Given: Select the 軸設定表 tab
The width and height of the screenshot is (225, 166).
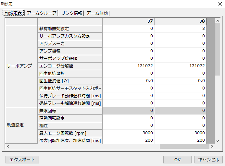Looking at the screenshot, I should (x=14, y=13).
